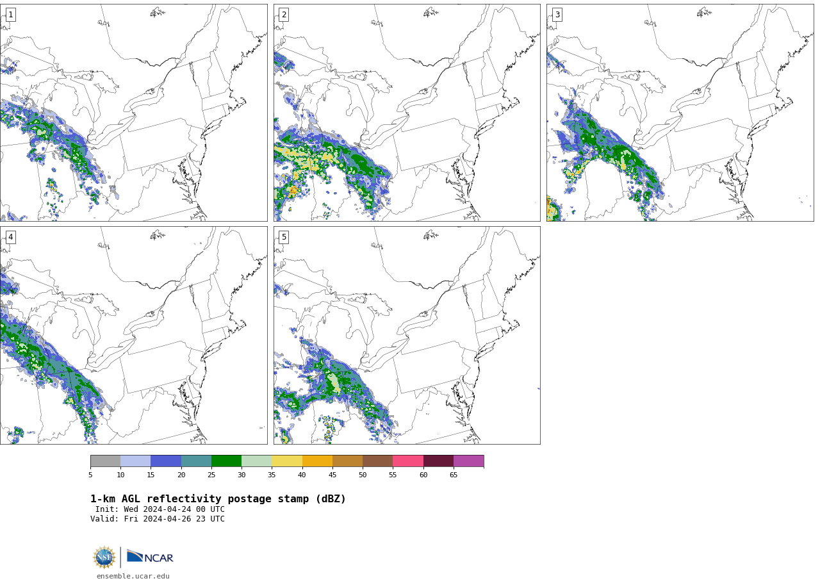Select the yellow 35-40 dBZ swatch

pos(287,461)
